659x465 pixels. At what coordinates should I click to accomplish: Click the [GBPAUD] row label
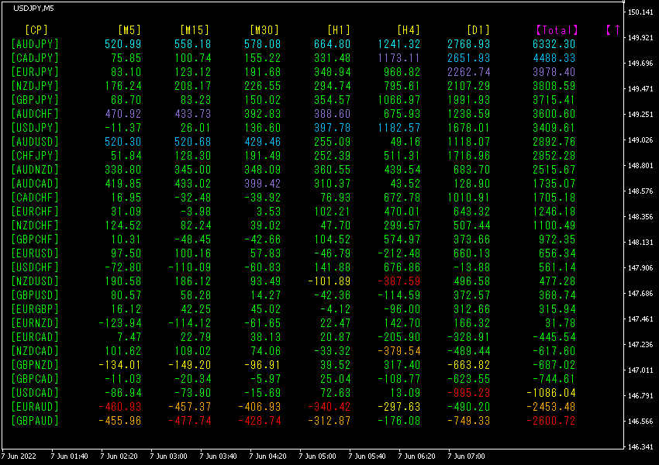35,421
